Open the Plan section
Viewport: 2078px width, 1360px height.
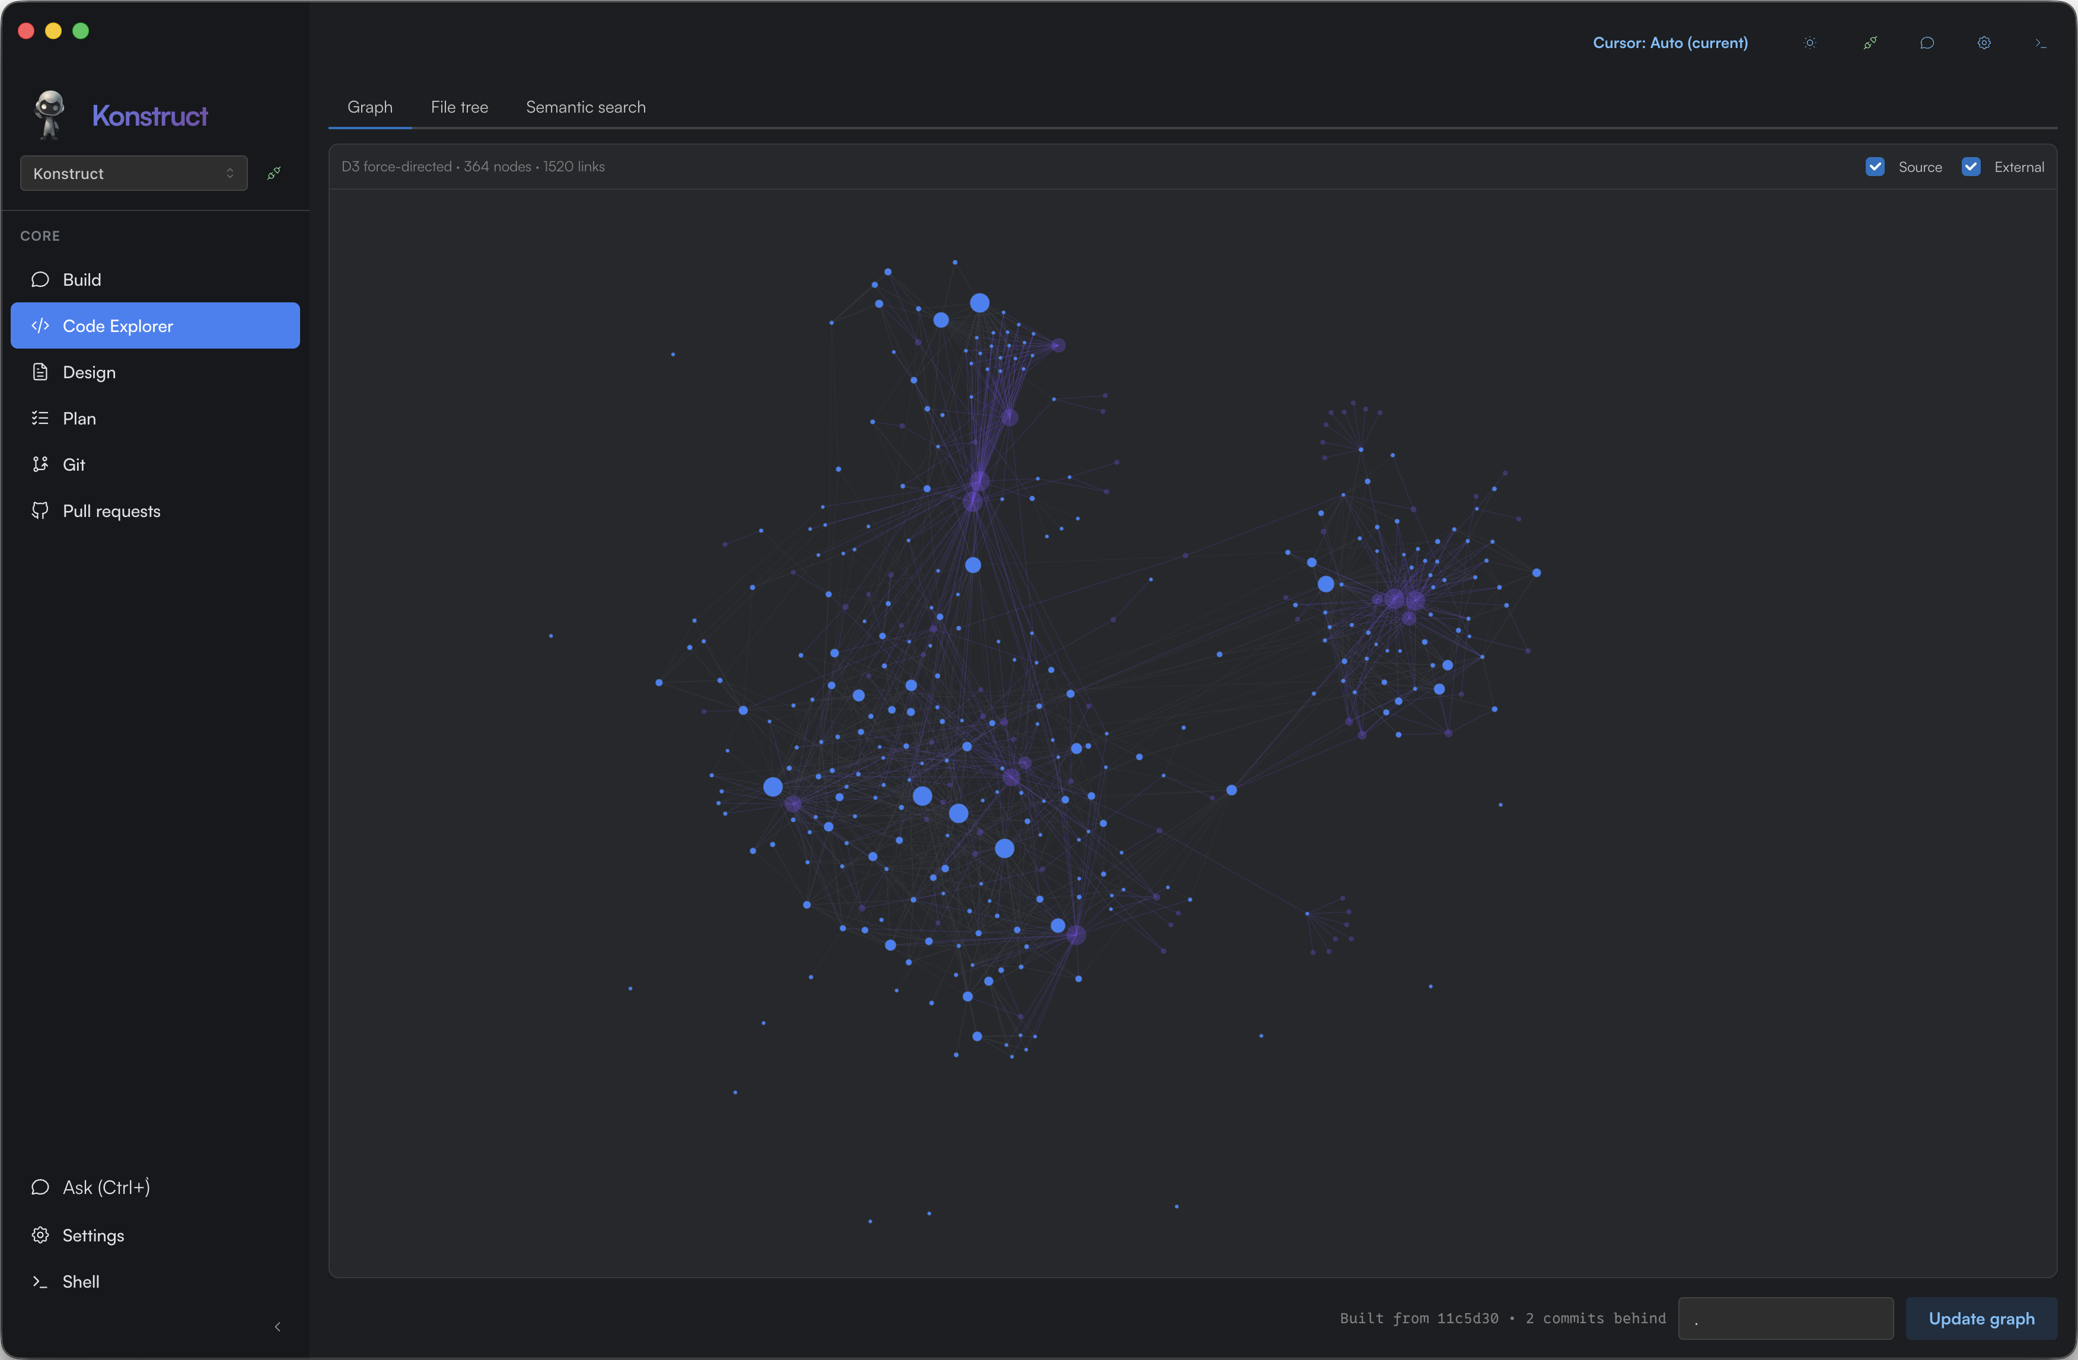click(79, 418)
